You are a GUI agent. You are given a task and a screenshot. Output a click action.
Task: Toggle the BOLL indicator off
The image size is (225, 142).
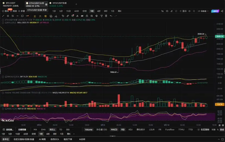coord(52,130)
